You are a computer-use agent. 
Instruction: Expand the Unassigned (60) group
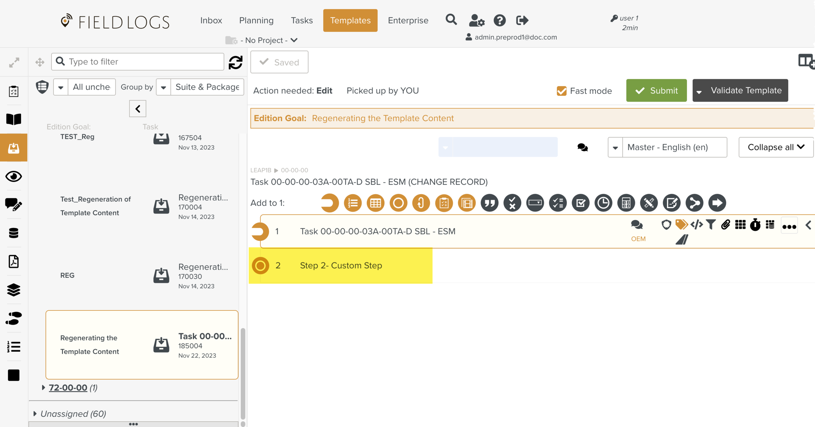tap(35, 414)
